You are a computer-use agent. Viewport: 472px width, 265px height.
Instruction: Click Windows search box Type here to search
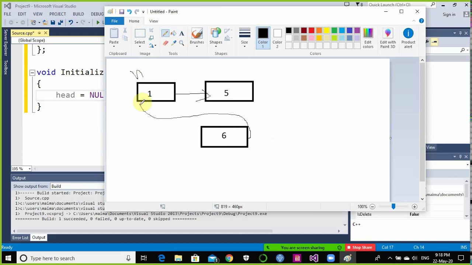pyautogui.click(x=76, y=258)
